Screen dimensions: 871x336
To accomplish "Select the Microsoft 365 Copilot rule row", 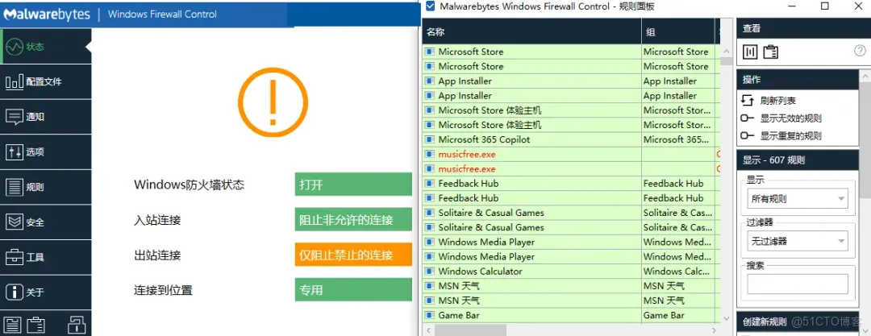I will tap(571, 139).
